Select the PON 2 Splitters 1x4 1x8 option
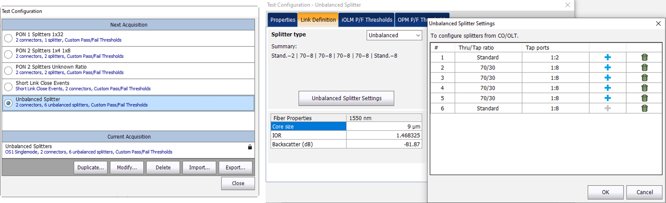The height and width of the screenshot is (203, 666). (x=8, y=54)
